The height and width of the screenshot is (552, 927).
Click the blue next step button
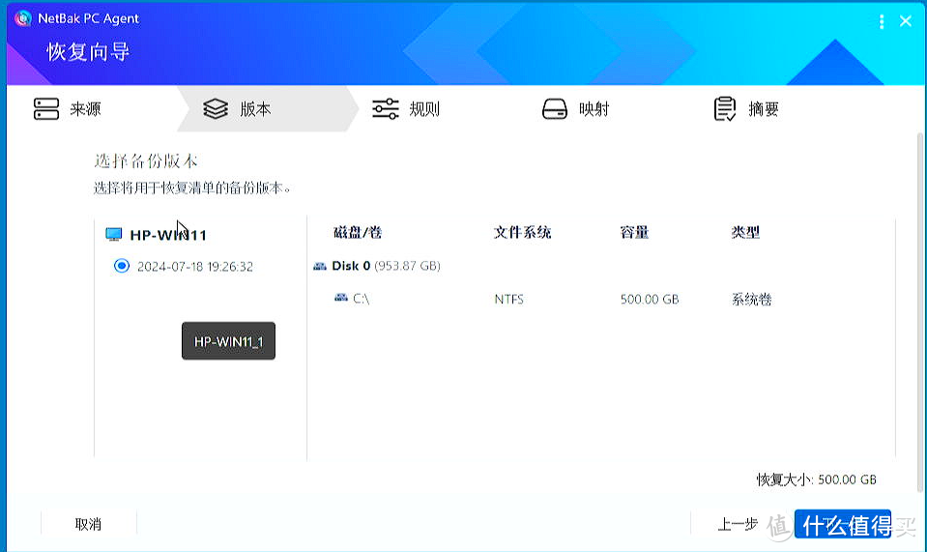843,524
